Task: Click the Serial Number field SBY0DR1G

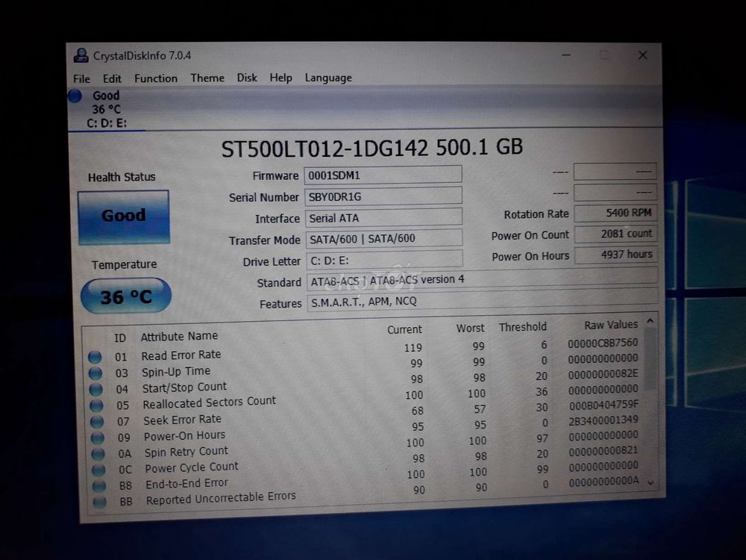Action: [383, 196]
